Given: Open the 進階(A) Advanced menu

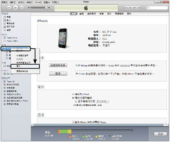Looking at the screenshot, I should click(x=47, y=3).
